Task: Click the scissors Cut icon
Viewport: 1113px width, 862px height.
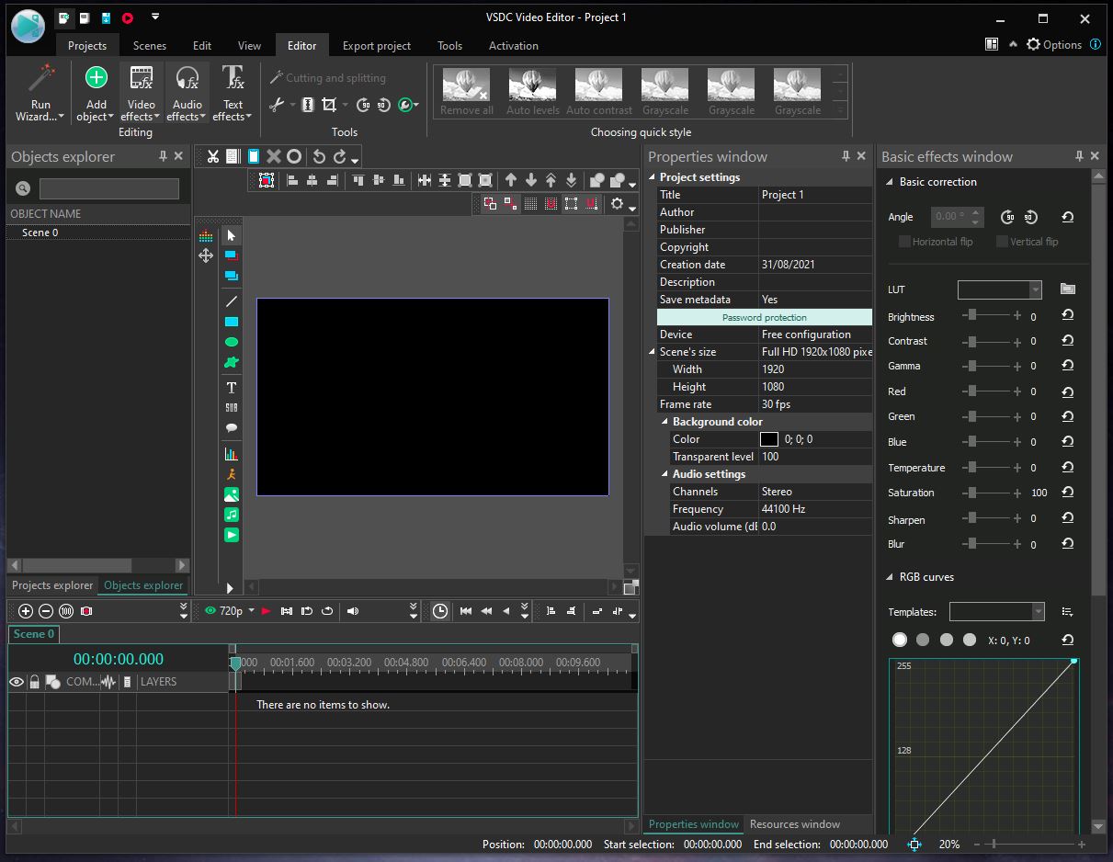Action: 213,156
